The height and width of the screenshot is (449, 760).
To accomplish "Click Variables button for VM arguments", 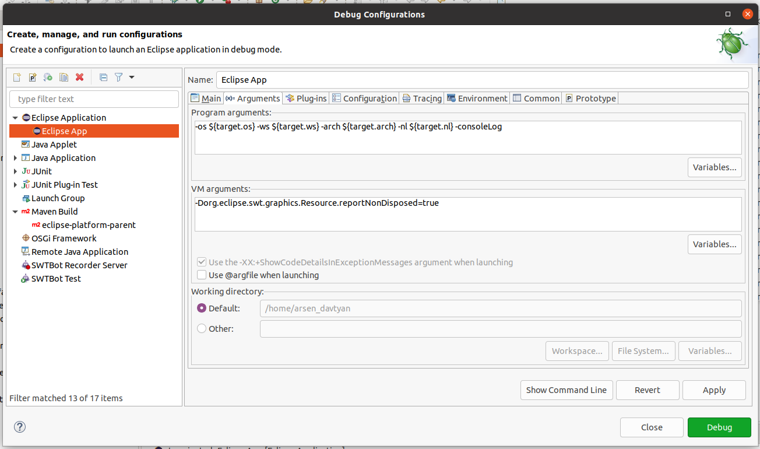I will 715,244.
